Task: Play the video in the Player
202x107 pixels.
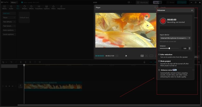Action: click(126, 56)
